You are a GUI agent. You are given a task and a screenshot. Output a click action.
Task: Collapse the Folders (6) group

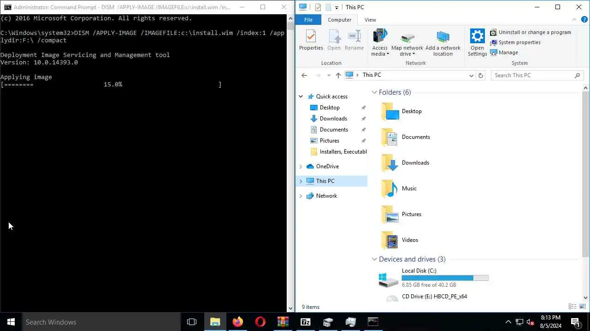374,92
